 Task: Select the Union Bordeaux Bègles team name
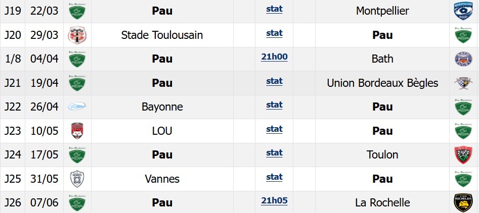(x=382, y=83)
